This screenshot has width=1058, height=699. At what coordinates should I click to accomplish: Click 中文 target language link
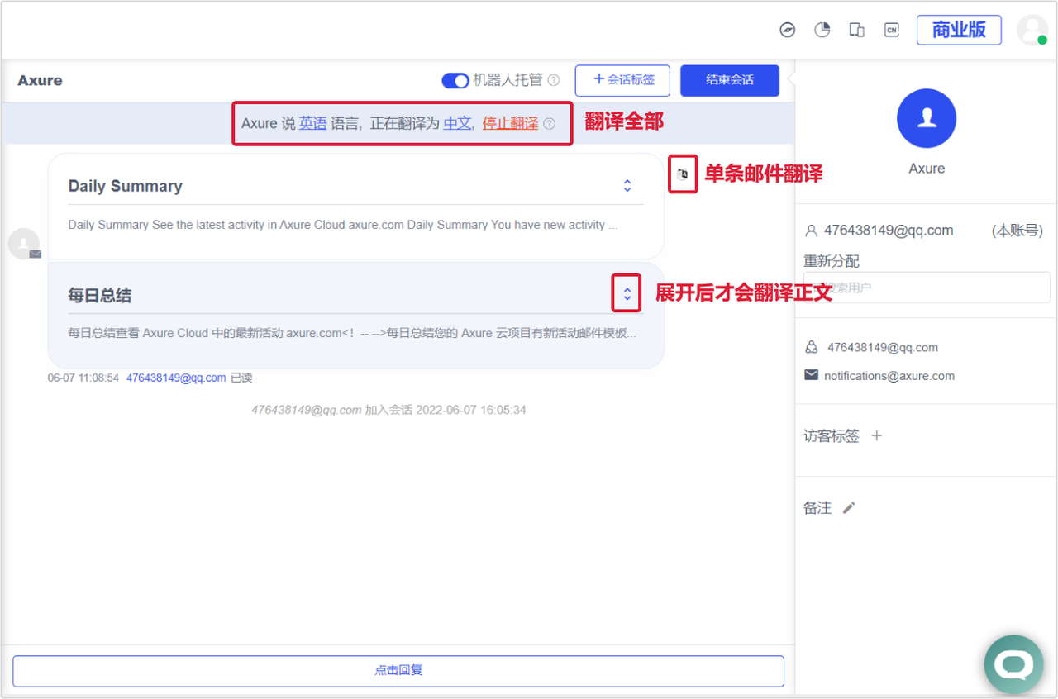[x=457, y=123]
